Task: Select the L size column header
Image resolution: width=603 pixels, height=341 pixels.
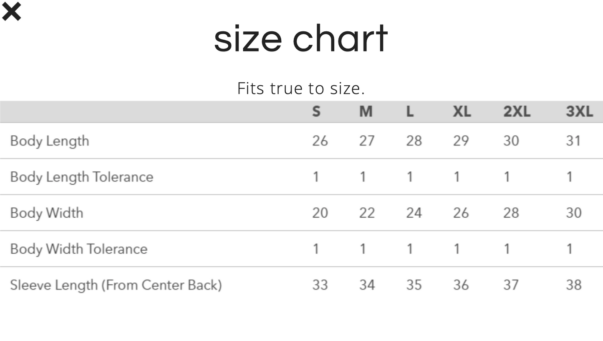Action: [x=410, y=112]
